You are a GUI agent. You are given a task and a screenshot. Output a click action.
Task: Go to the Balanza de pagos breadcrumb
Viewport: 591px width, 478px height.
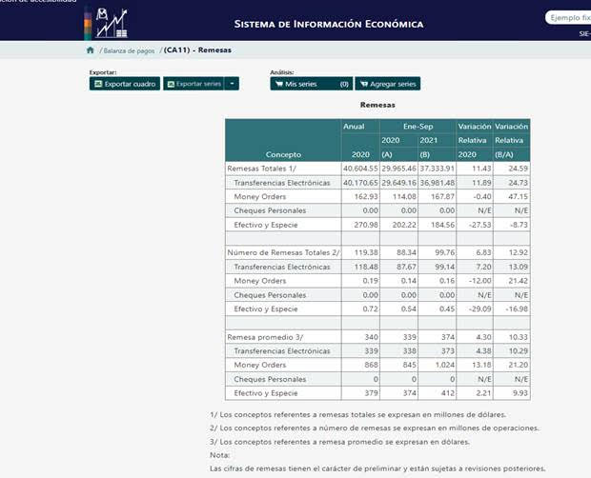point(131,50)
